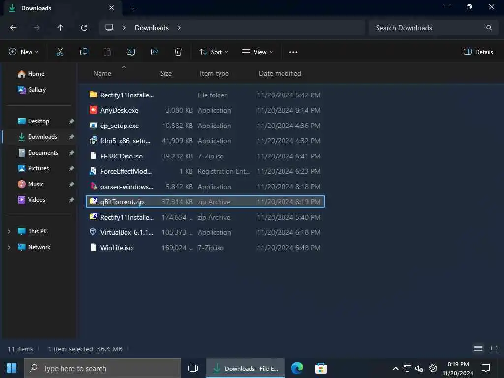Open Videos in the navigation pane

pos(36,200)
